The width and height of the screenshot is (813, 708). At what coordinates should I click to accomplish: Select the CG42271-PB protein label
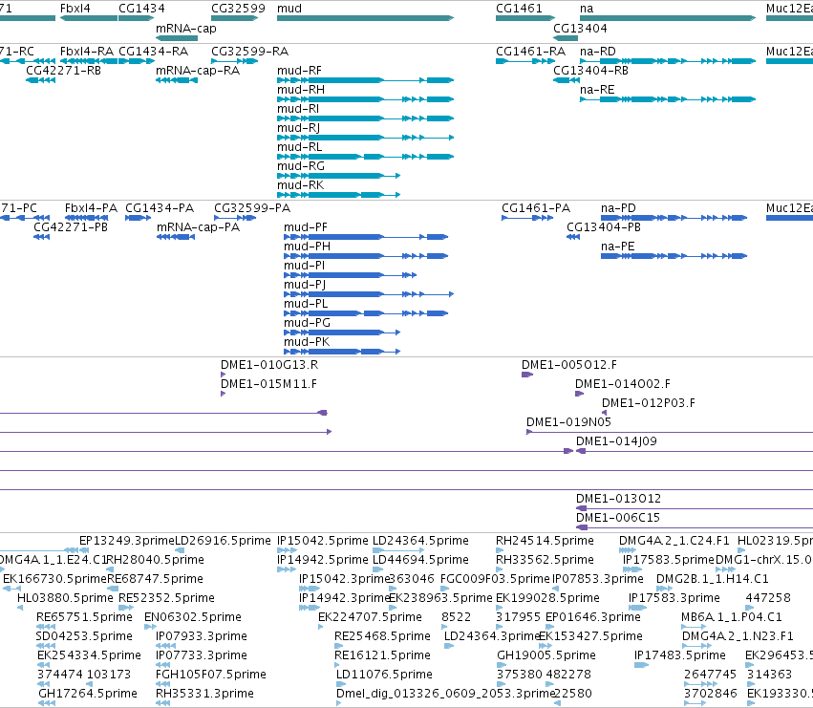click(x=71, y=227)
